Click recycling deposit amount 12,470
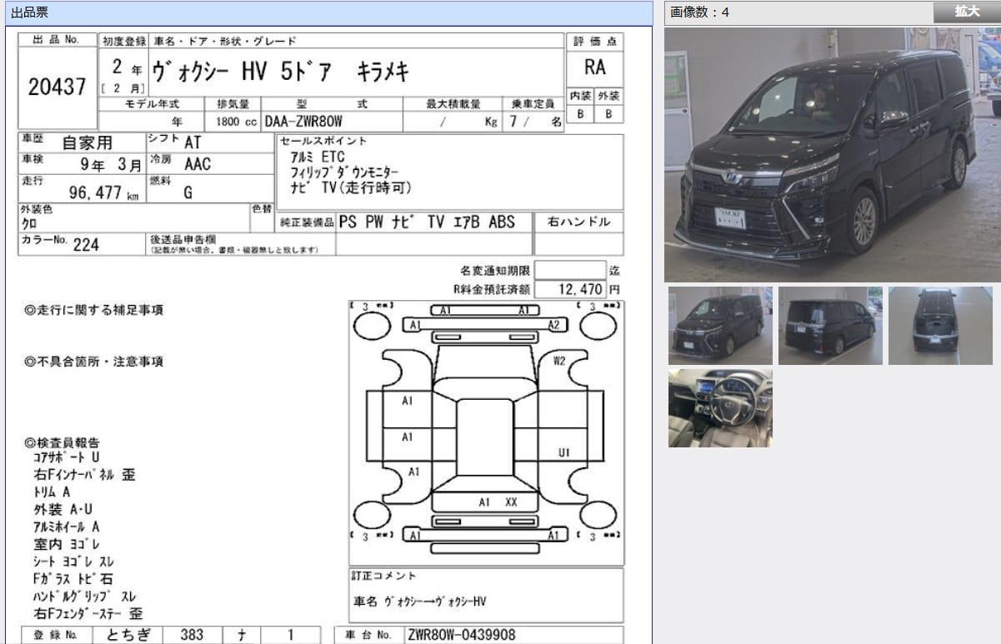The height and width of the screenshot is (644, 1001). [581, 289]
